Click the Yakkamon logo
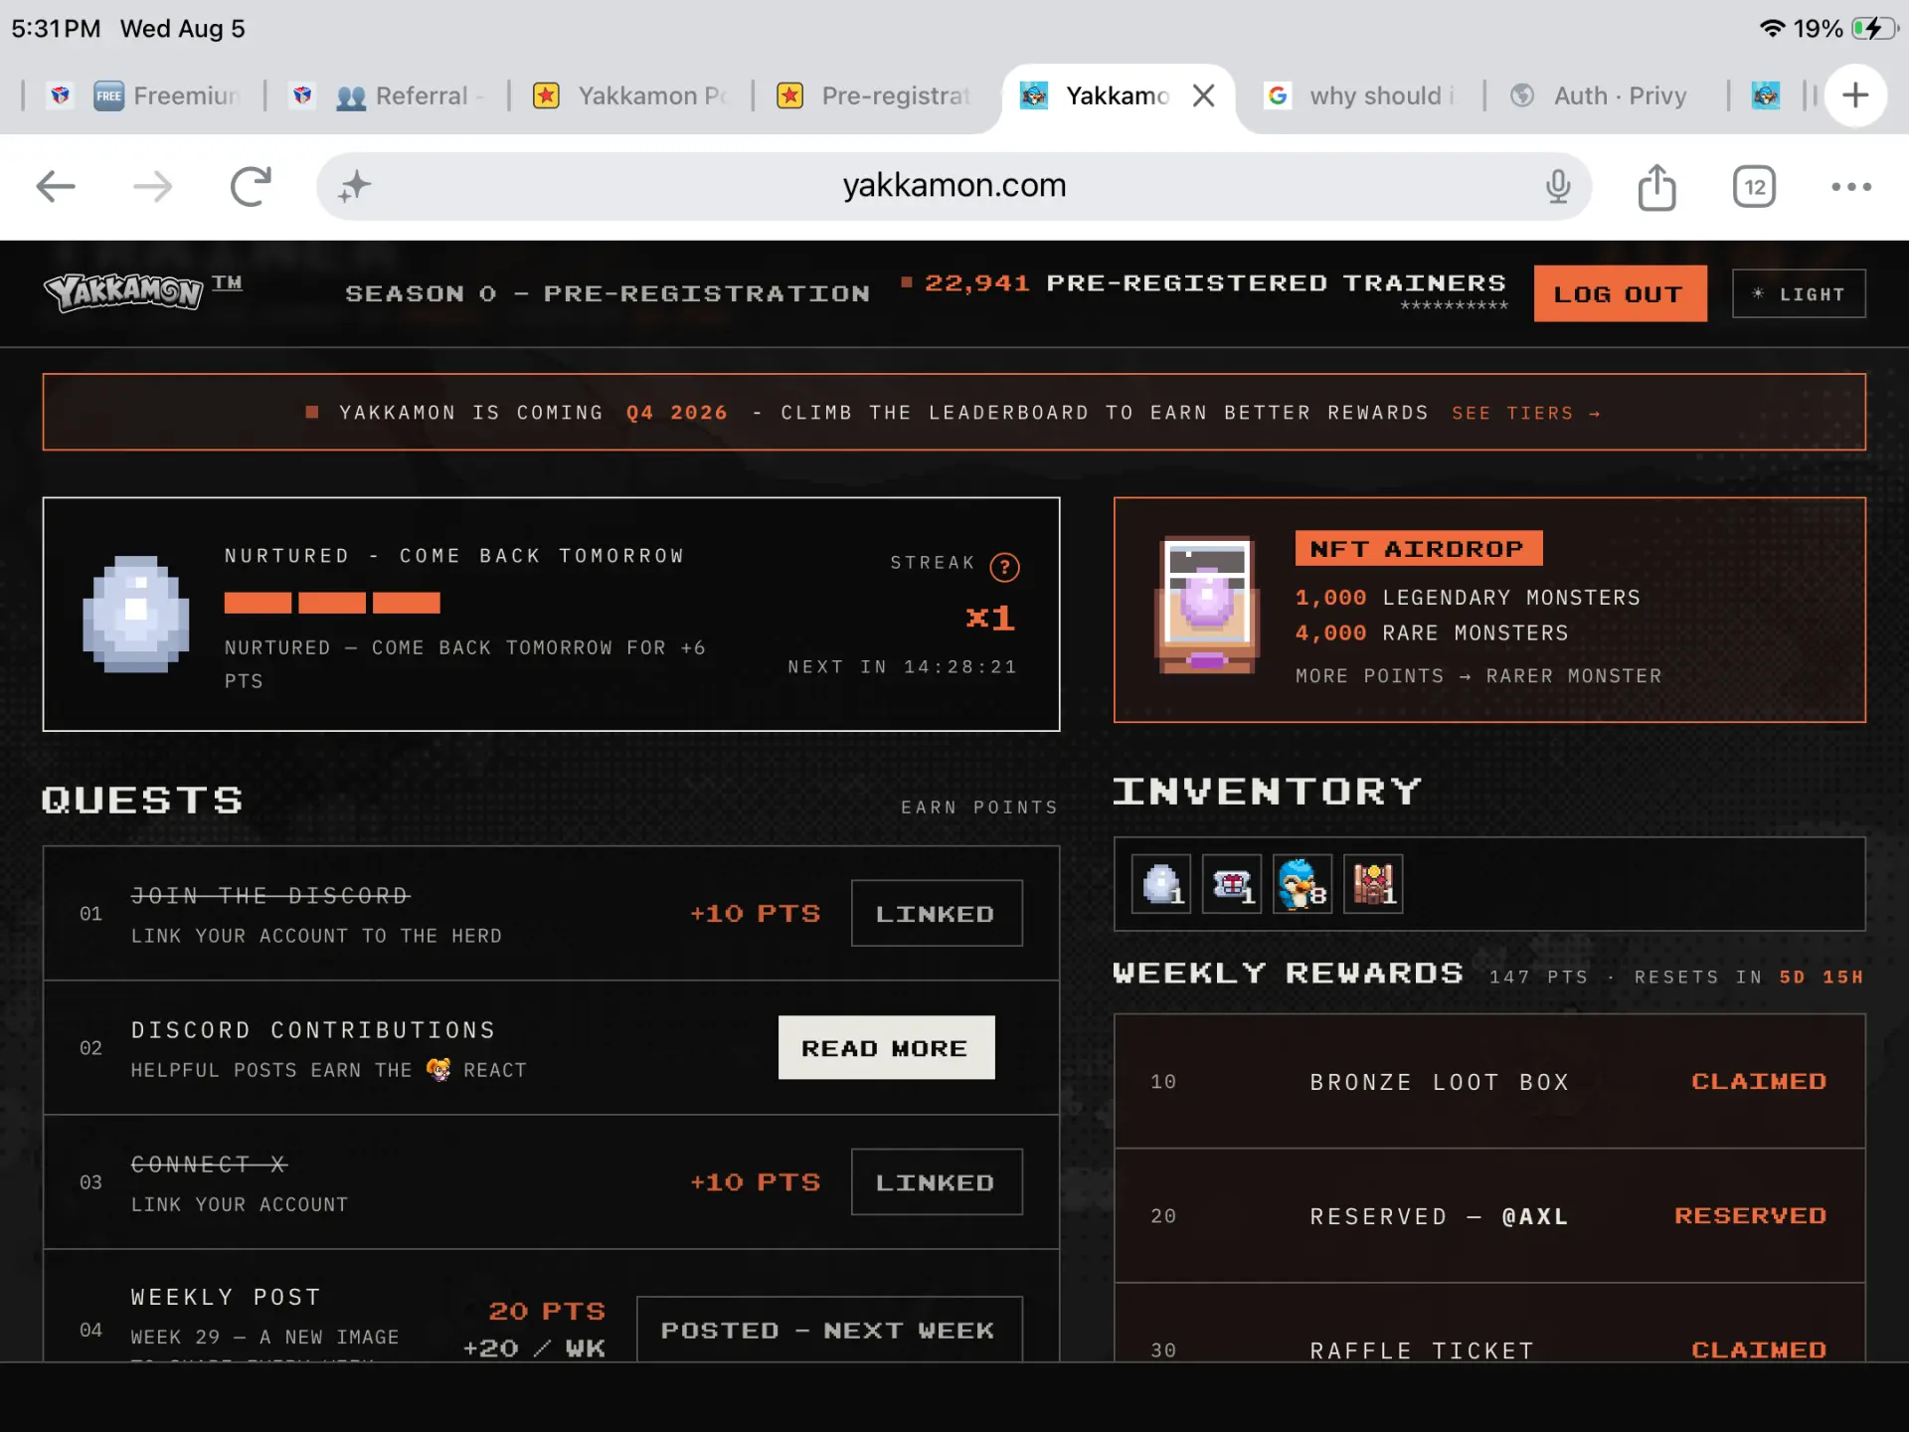Screen dimensions: 1909x1432 (x=123, y=291)
